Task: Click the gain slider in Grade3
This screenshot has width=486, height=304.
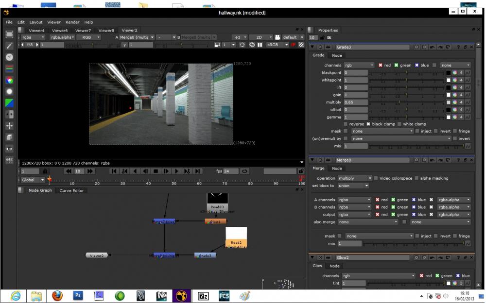Action: coord(406,95)
